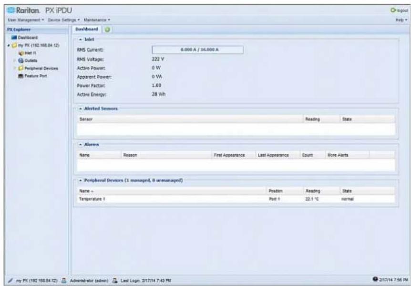Click the green logout icon
The width and height of the screenshot is (411, 286).
(393, 10)
